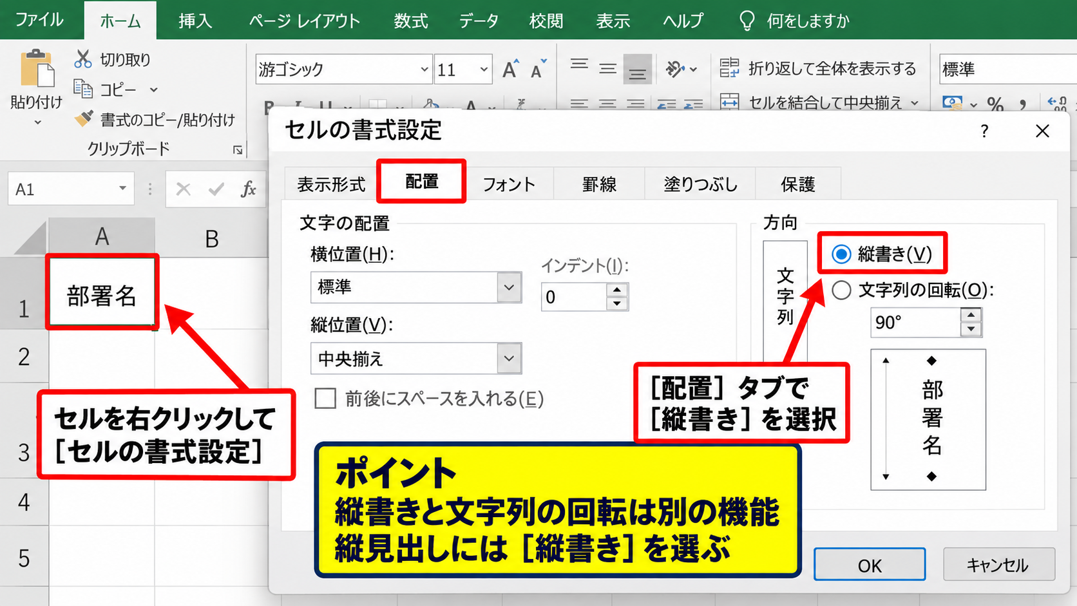Close the セルの書式設定 dialog
Image resolution: width=1077 pixels, height=606 pixels.
pyautogui.click(x=1042, y=131)
